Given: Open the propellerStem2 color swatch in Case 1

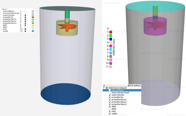Looking at the screenshot, I should click(33, 21).
